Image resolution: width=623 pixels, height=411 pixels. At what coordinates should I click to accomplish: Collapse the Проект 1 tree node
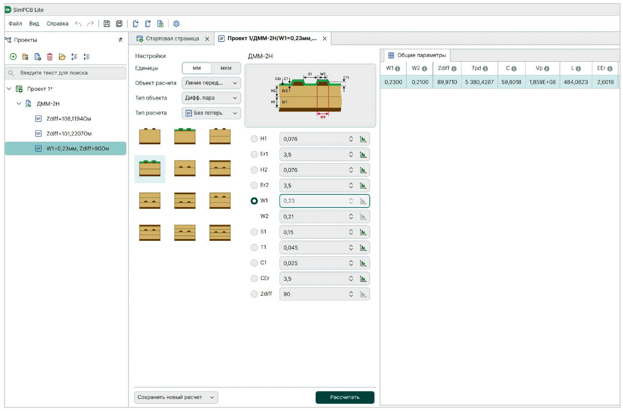[x=9, y=89]
